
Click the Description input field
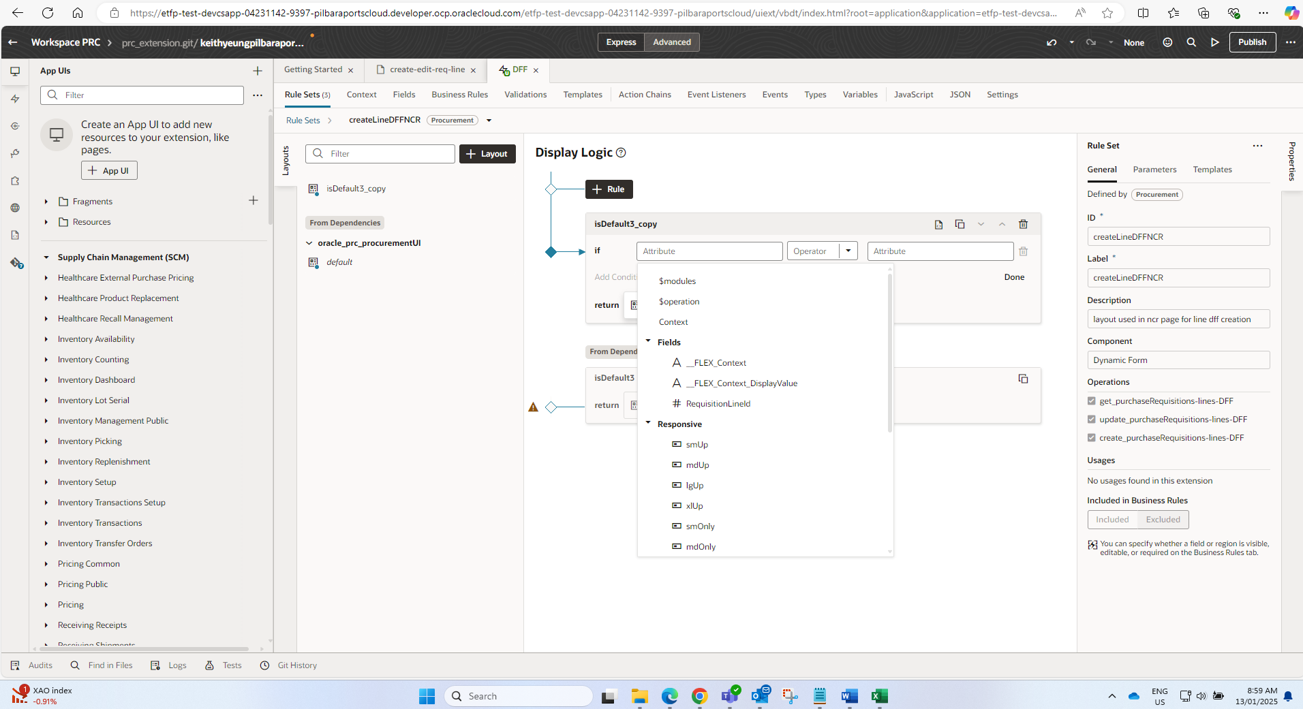click(1178, 319)
